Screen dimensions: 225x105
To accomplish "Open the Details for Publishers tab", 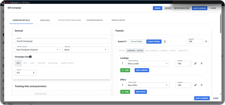I will coord(70,20).
